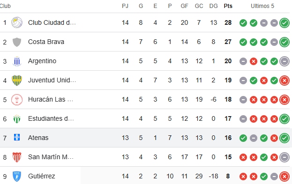Open the Costa Brava team link
The image size is (292, 184).
46,42
